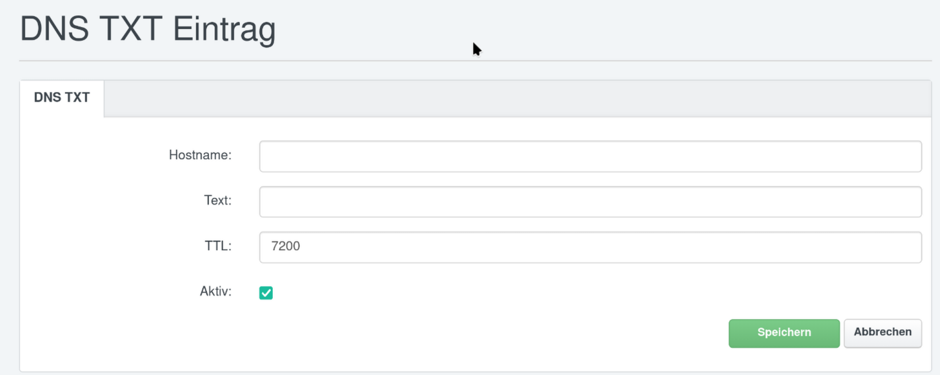Click right end of Hostname input box
This screenshot has width=940, height=375.
point(906,156)
